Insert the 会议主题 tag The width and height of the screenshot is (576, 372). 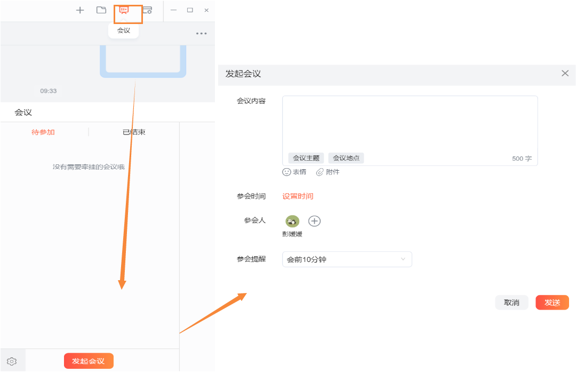point(306,158)
